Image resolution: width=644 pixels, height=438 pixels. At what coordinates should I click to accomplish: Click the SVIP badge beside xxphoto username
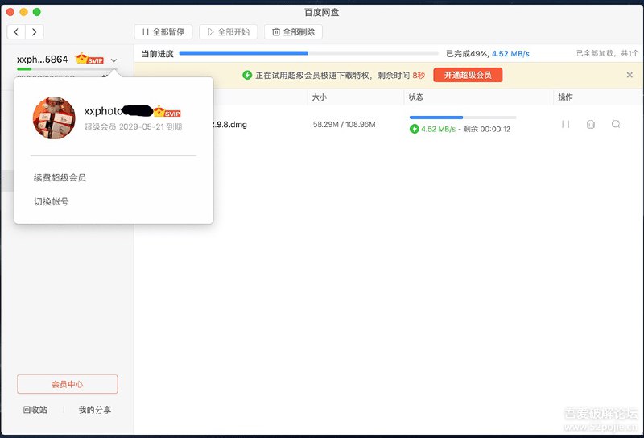167,111
